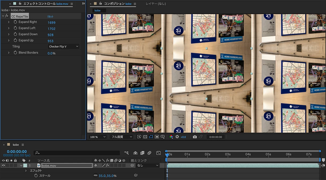Select the コンポジション kobe tab
The height and width of the screenshot is (180, 326).
tap(118, 4)
